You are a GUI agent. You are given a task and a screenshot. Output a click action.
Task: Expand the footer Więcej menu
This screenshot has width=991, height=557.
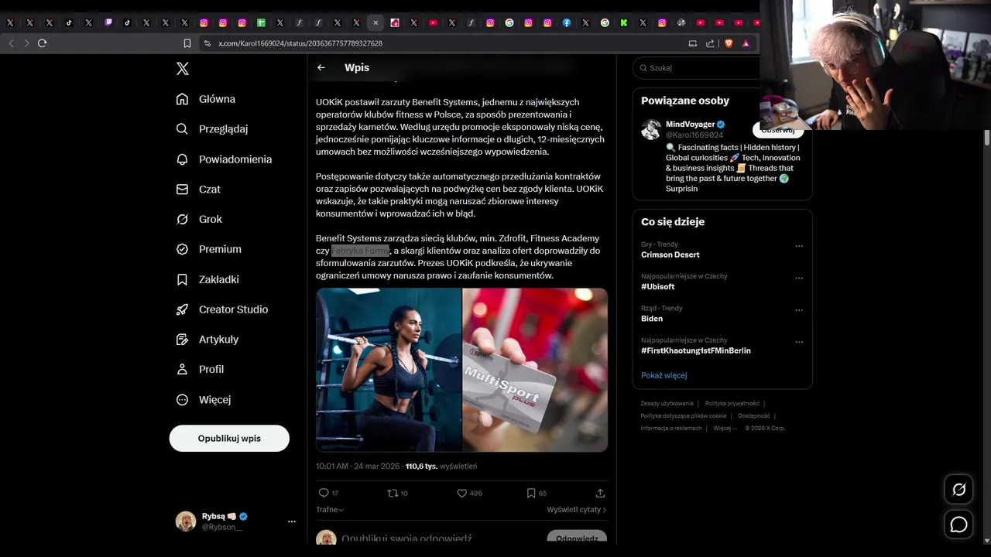[x=724, y=429]
